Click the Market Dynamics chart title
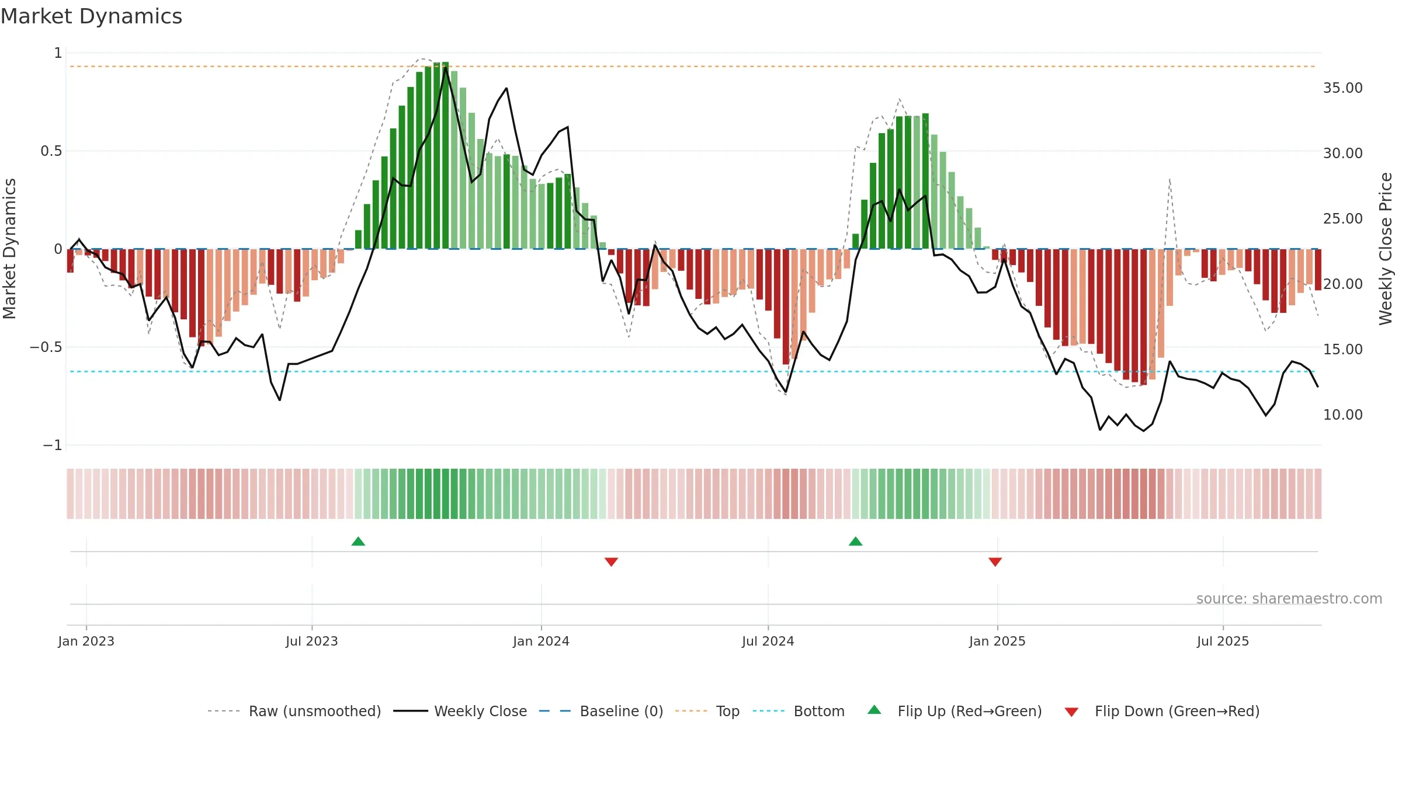1402x788 pixels. click(x=91, y=16)
